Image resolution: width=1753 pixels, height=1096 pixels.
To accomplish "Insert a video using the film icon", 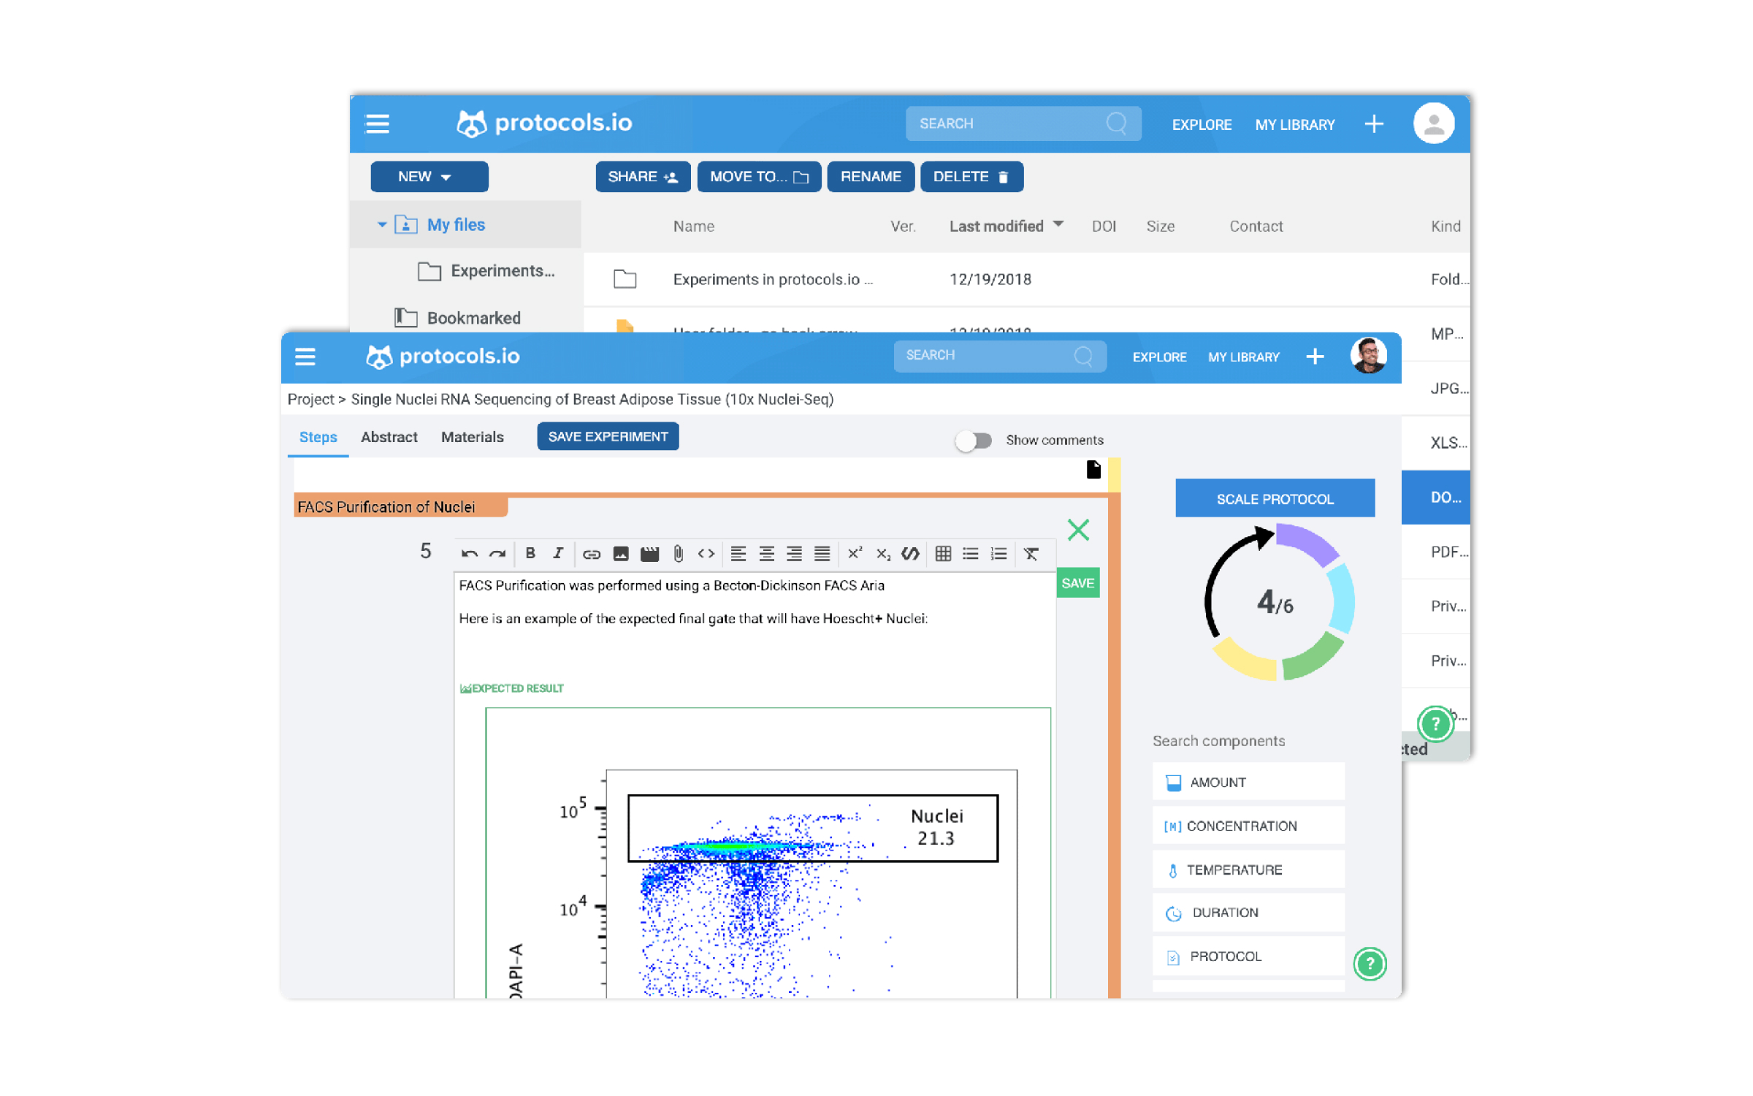I will click(649, 554).
